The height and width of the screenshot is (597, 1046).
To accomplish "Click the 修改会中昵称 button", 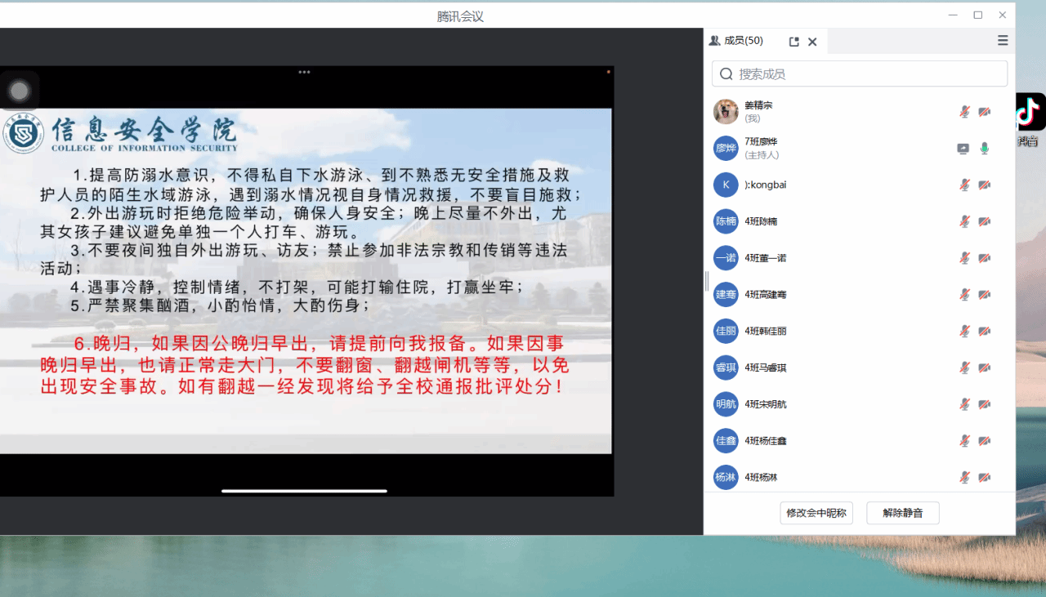I will 816,513.
